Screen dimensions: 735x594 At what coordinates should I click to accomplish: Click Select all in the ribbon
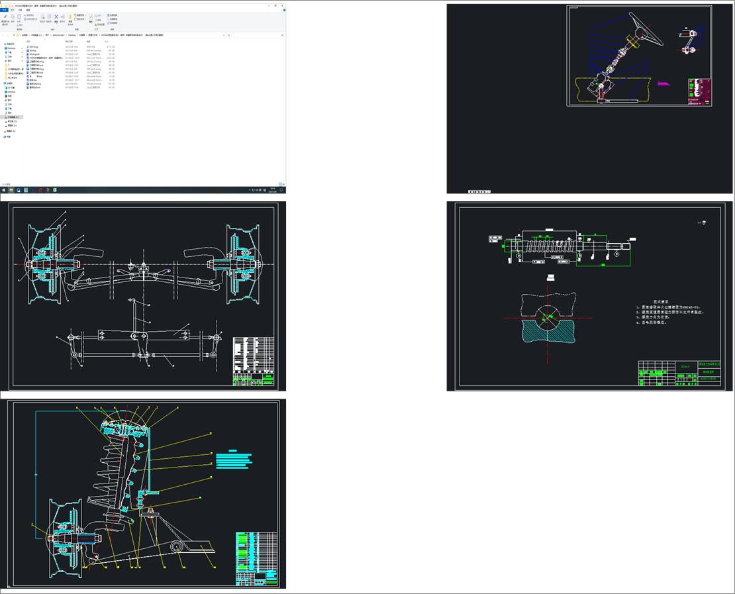pos(112,15)
